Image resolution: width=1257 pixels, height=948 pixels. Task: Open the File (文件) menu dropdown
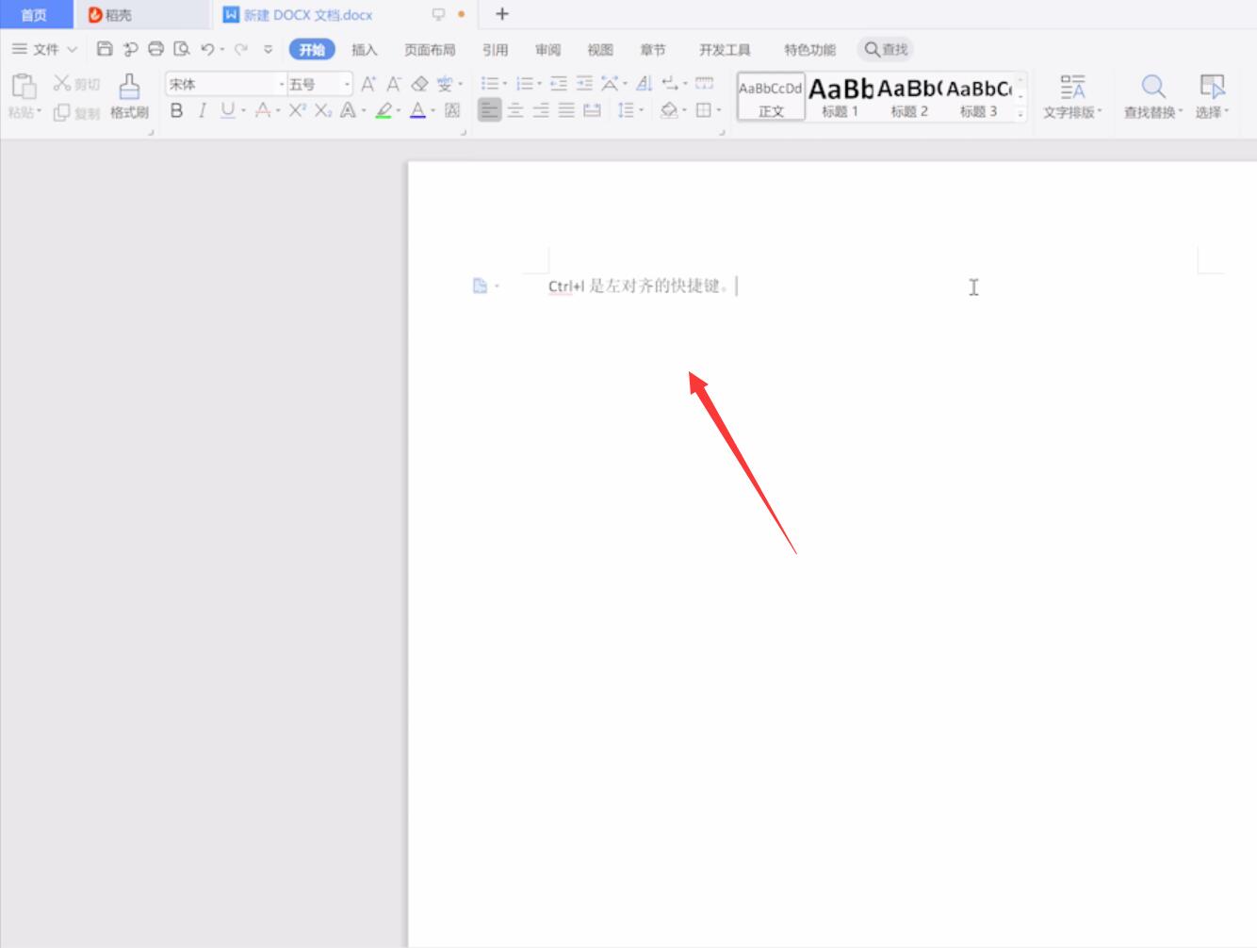point(45,49)
